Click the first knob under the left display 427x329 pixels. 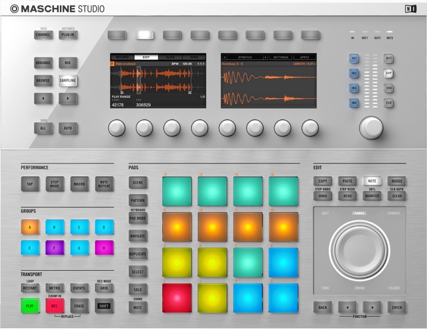tap(117, 127)
